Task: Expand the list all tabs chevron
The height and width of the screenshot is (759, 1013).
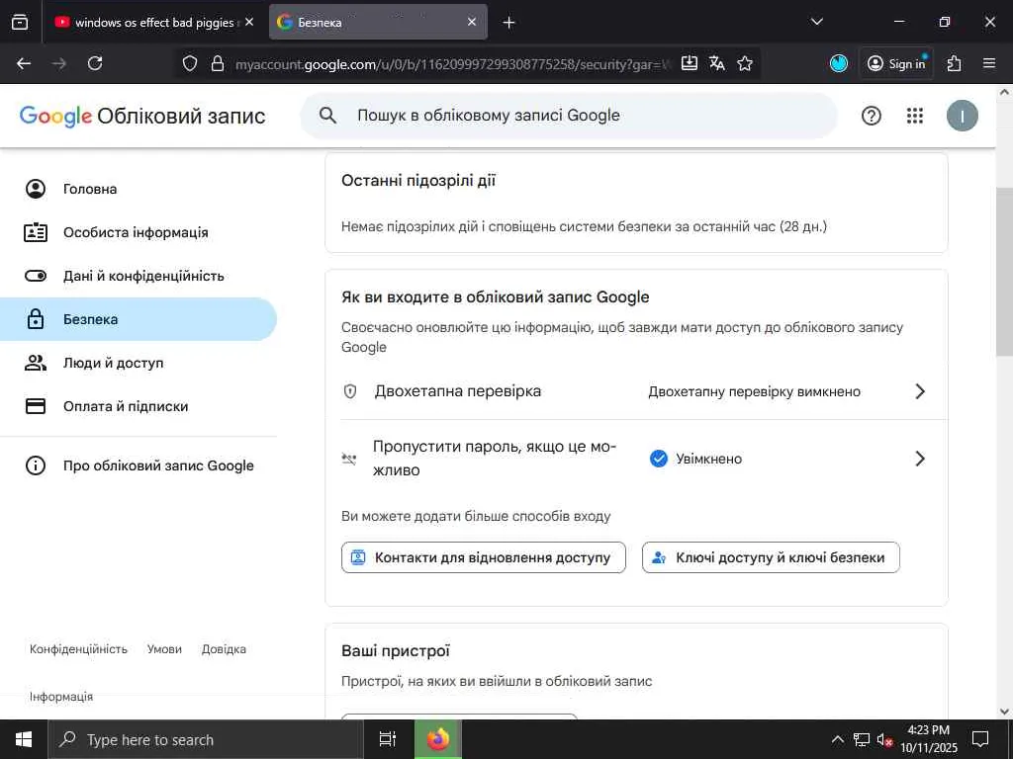Action: [x=816, y=22]
